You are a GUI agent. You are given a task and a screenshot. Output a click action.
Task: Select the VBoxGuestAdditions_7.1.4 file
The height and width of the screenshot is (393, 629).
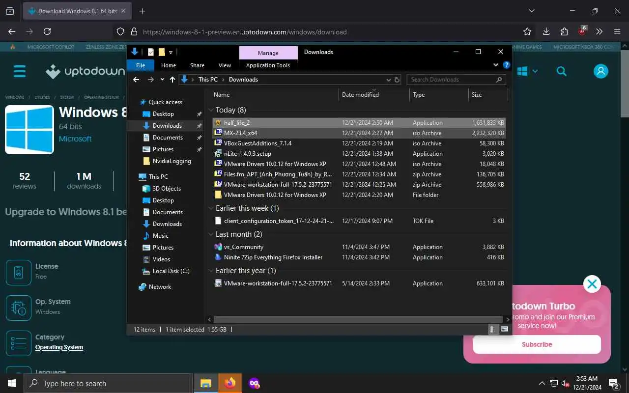point(359,143)
